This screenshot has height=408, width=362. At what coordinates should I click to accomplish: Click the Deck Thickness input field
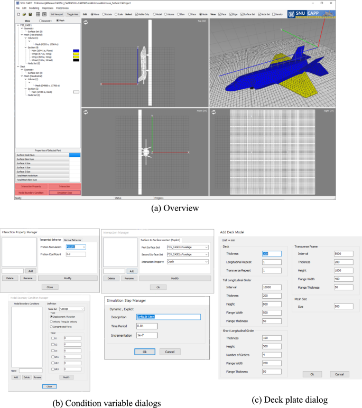coord(272,254)
